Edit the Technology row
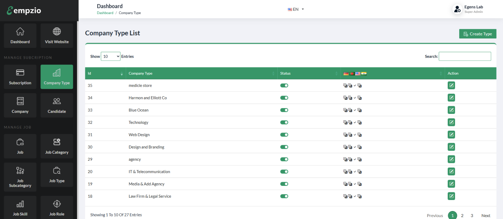 pyautogui.click(x=451, y=122)
